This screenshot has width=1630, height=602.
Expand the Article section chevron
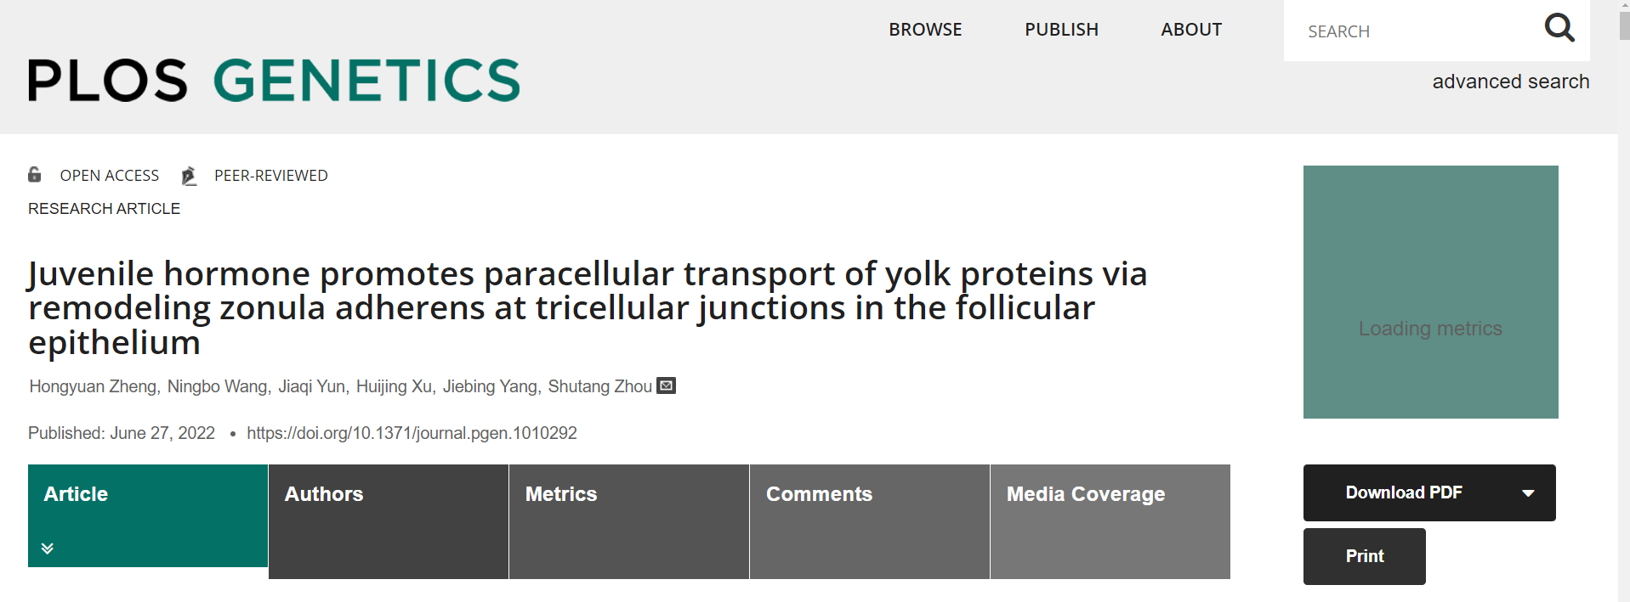tap(47, 548)
